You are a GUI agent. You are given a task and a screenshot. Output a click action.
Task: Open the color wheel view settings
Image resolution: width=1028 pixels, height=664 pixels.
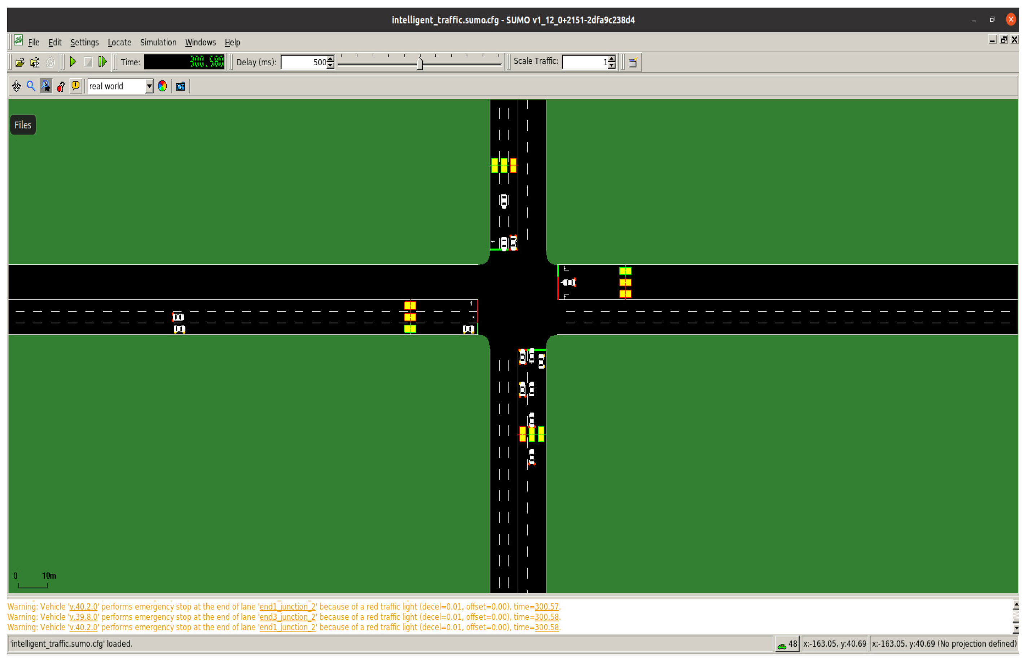click(162, 86)
